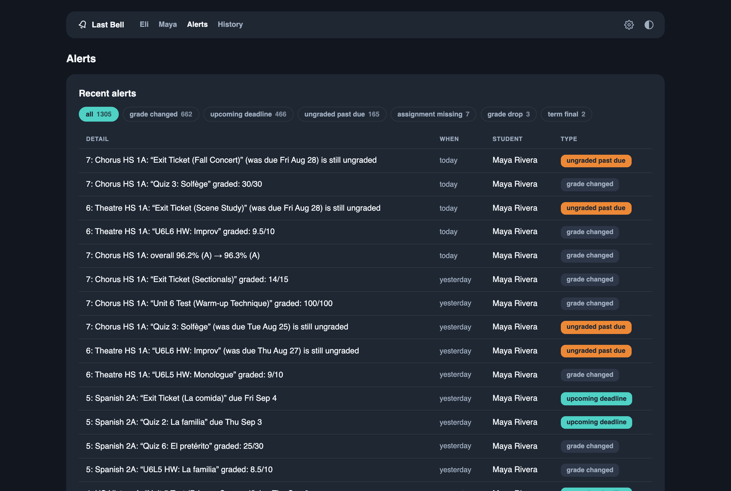Select the 'Exit Ticket (Fall Concert)' alert detail

tap(232, 160)
